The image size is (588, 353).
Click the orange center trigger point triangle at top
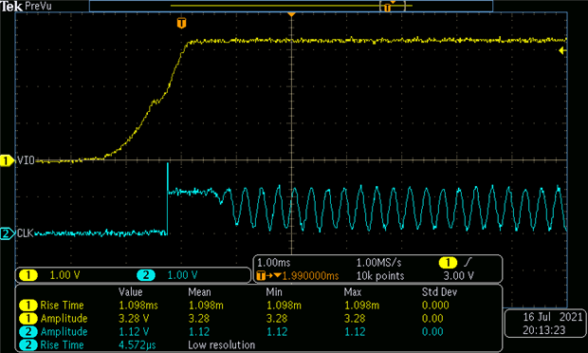(291, 14)
